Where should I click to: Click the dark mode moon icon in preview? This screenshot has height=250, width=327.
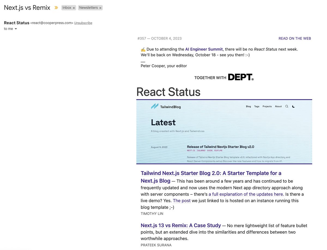293,106
